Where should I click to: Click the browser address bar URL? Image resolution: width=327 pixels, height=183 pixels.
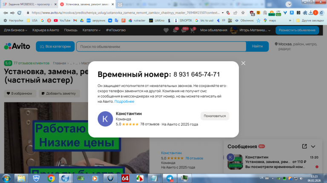tap(126, 13)
